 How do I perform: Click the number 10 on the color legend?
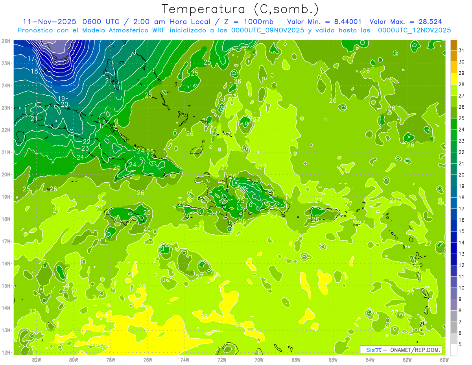(x=462, y=288)
